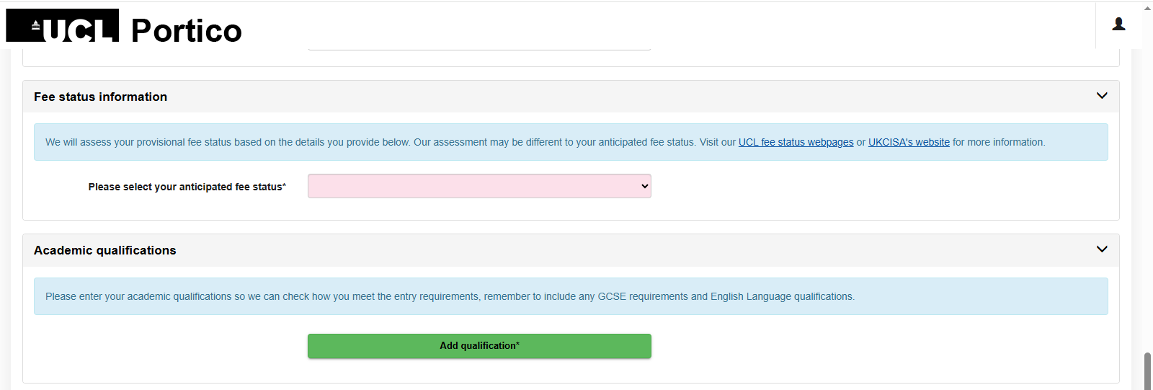This screenshot has height=390, width=1153.
Task: Click the scrollbar track above the thumb
Action: (x=1147, y=180)
